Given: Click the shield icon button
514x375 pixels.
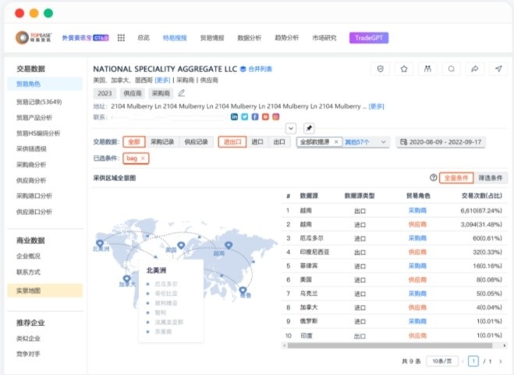Looking at the screenshot, I should 381,69.
